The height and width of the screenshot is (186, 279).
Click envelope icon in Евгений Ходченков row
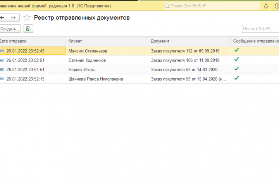click(2, 60)
